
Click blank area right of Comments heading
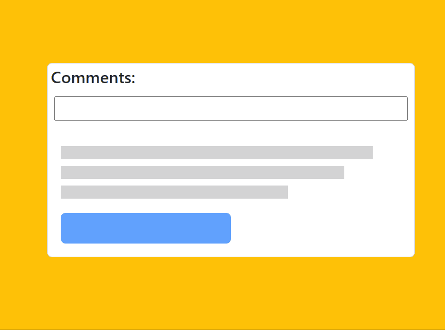click(275, 78)
